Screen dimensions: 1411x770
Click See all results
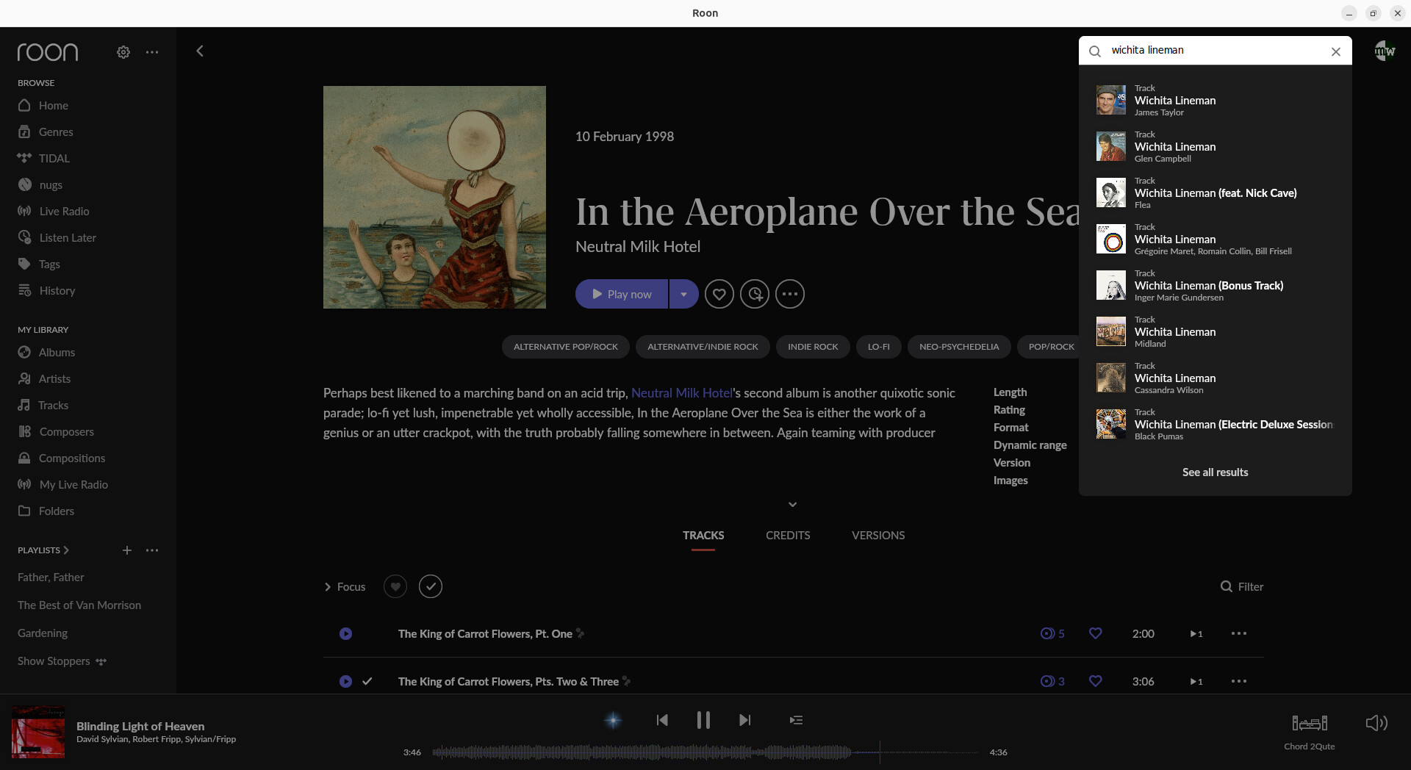[1216, 472]
